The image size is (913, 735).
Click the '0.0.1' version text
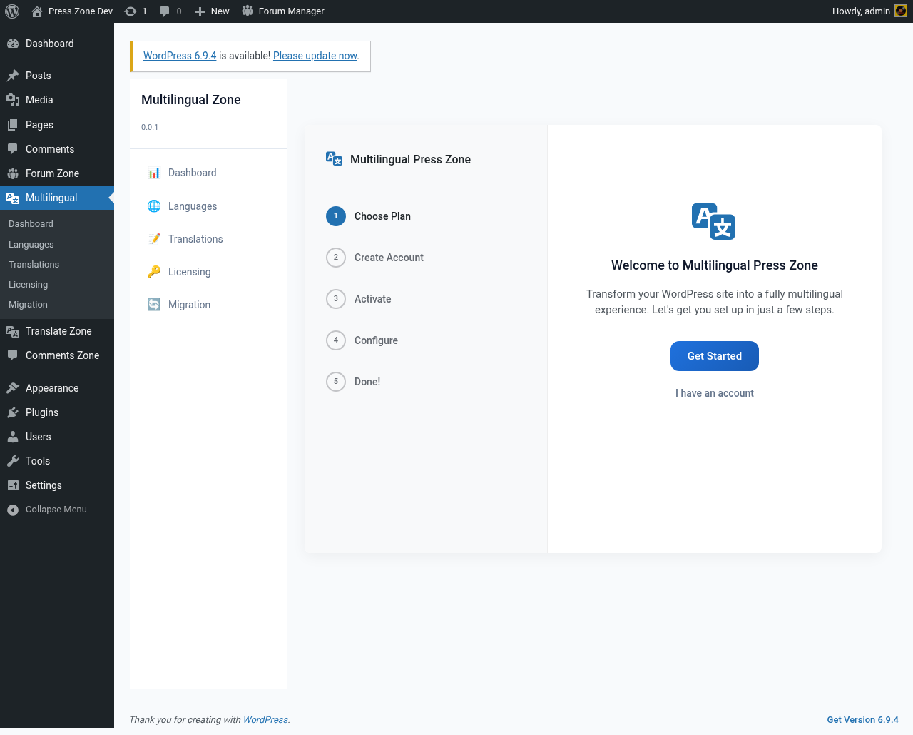(x=150, y=127)
